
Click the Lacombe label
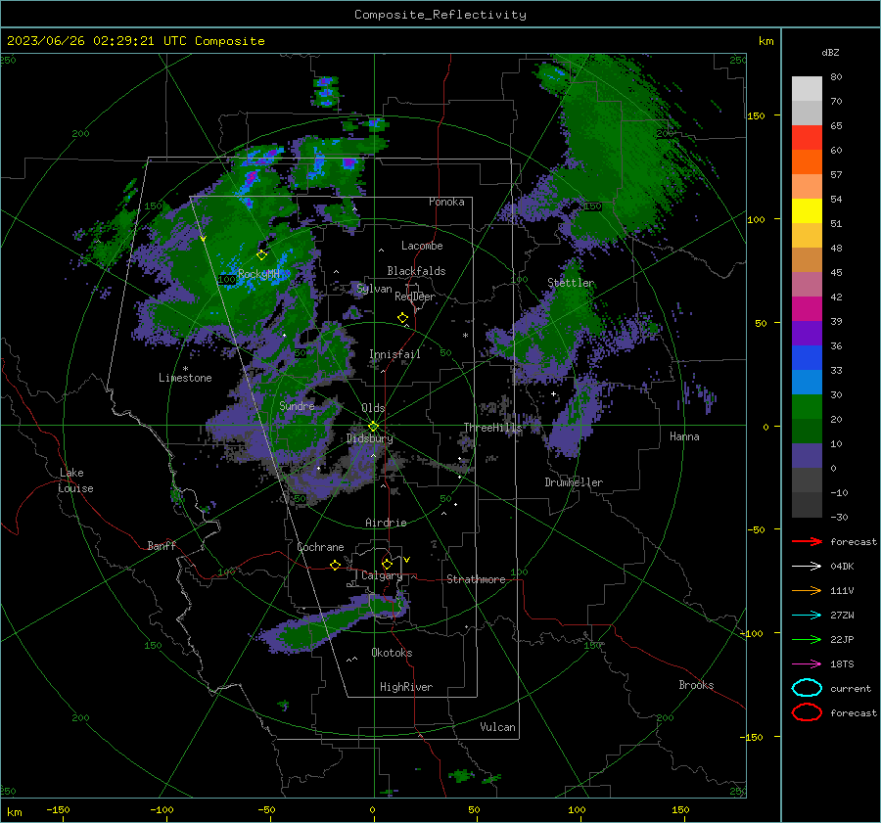pyautogui.click(x=422, y=246)
